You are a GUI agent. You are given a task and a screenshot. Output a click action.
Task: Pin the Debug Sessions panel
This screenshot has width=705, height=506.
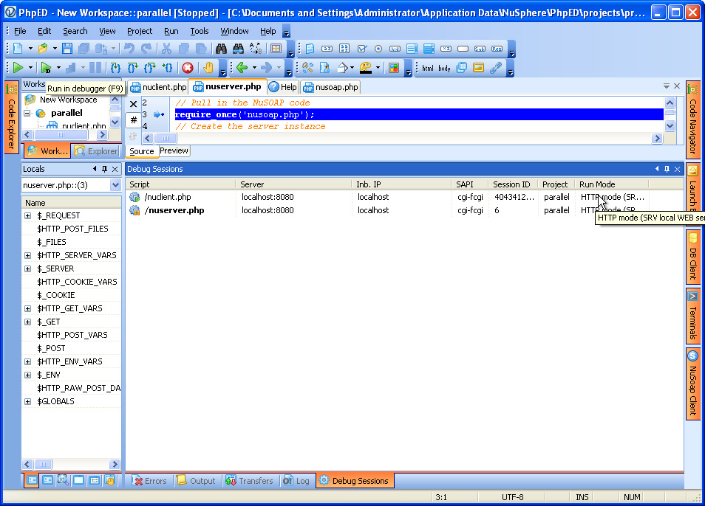(667, 169)
